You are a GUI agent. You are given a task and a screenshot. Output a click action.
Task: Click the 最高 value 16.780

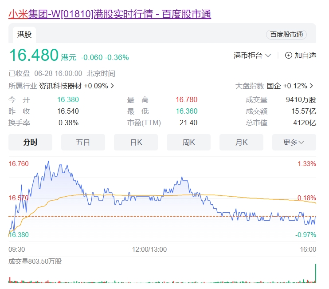click(x=187, y=99)
